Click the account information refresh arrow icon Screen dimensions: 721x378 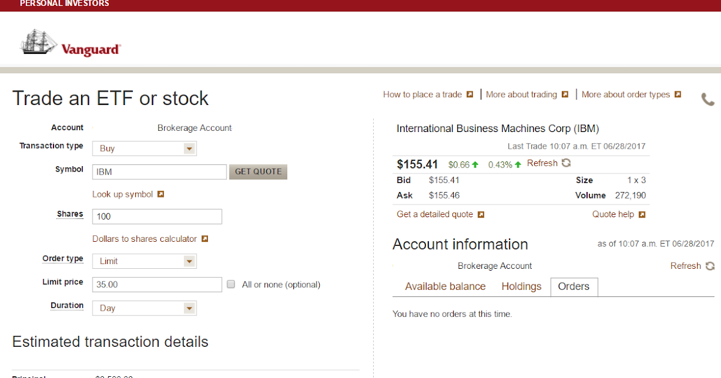(x=710, y=266)
